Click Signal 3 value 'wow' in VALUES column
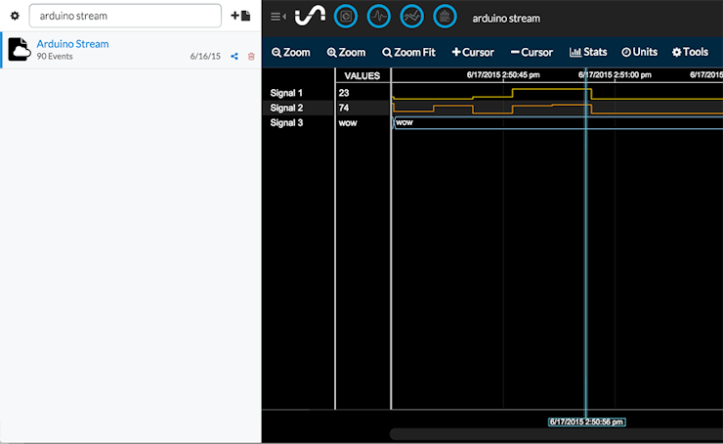The width and height of the screenshot is (723, 444). (348, 123)
